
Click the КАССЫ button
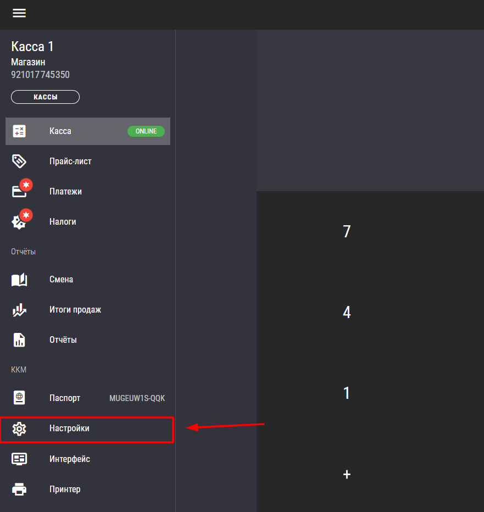[46, 97]
